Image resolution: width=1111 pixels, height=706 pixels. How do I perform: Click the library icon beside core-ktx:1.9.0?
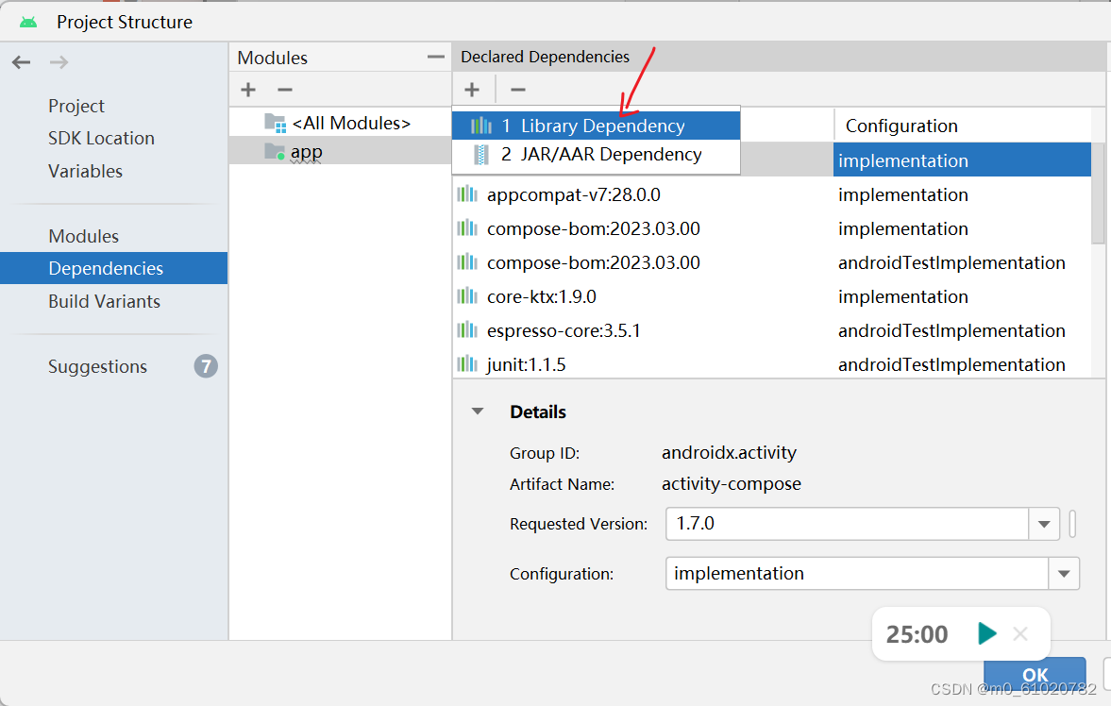tap(469, 296)
